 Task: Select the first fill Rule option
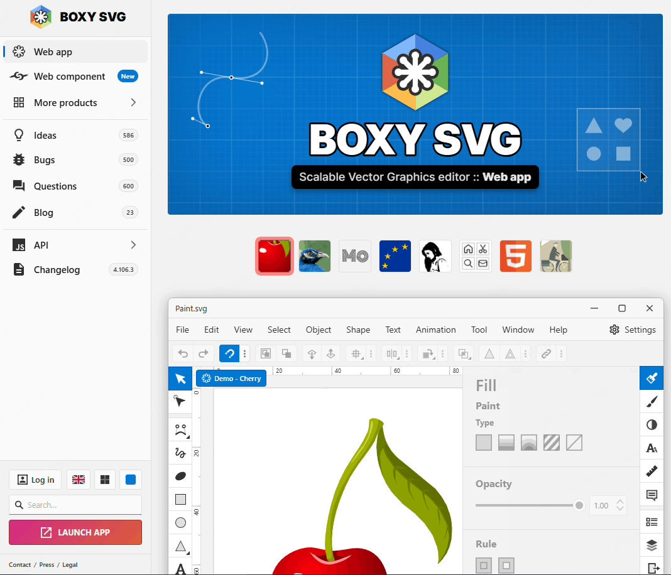pos(484,565)
